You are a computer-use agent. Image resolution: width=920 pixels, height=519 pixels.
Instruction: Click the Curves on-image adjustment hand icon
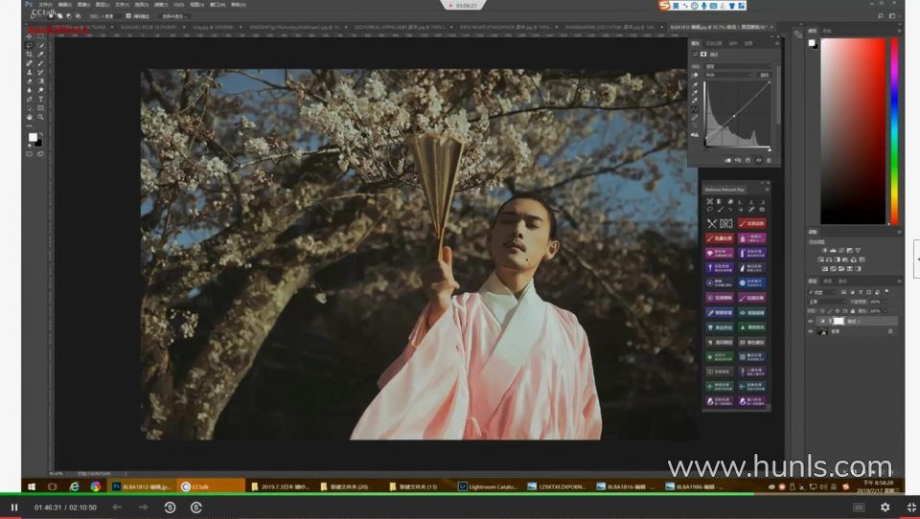tap(695, 75)
